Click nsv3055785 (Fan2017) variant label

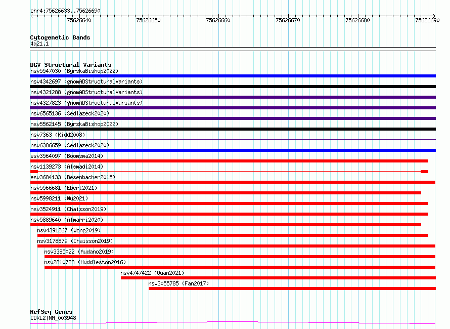click(x=178, y=283)
